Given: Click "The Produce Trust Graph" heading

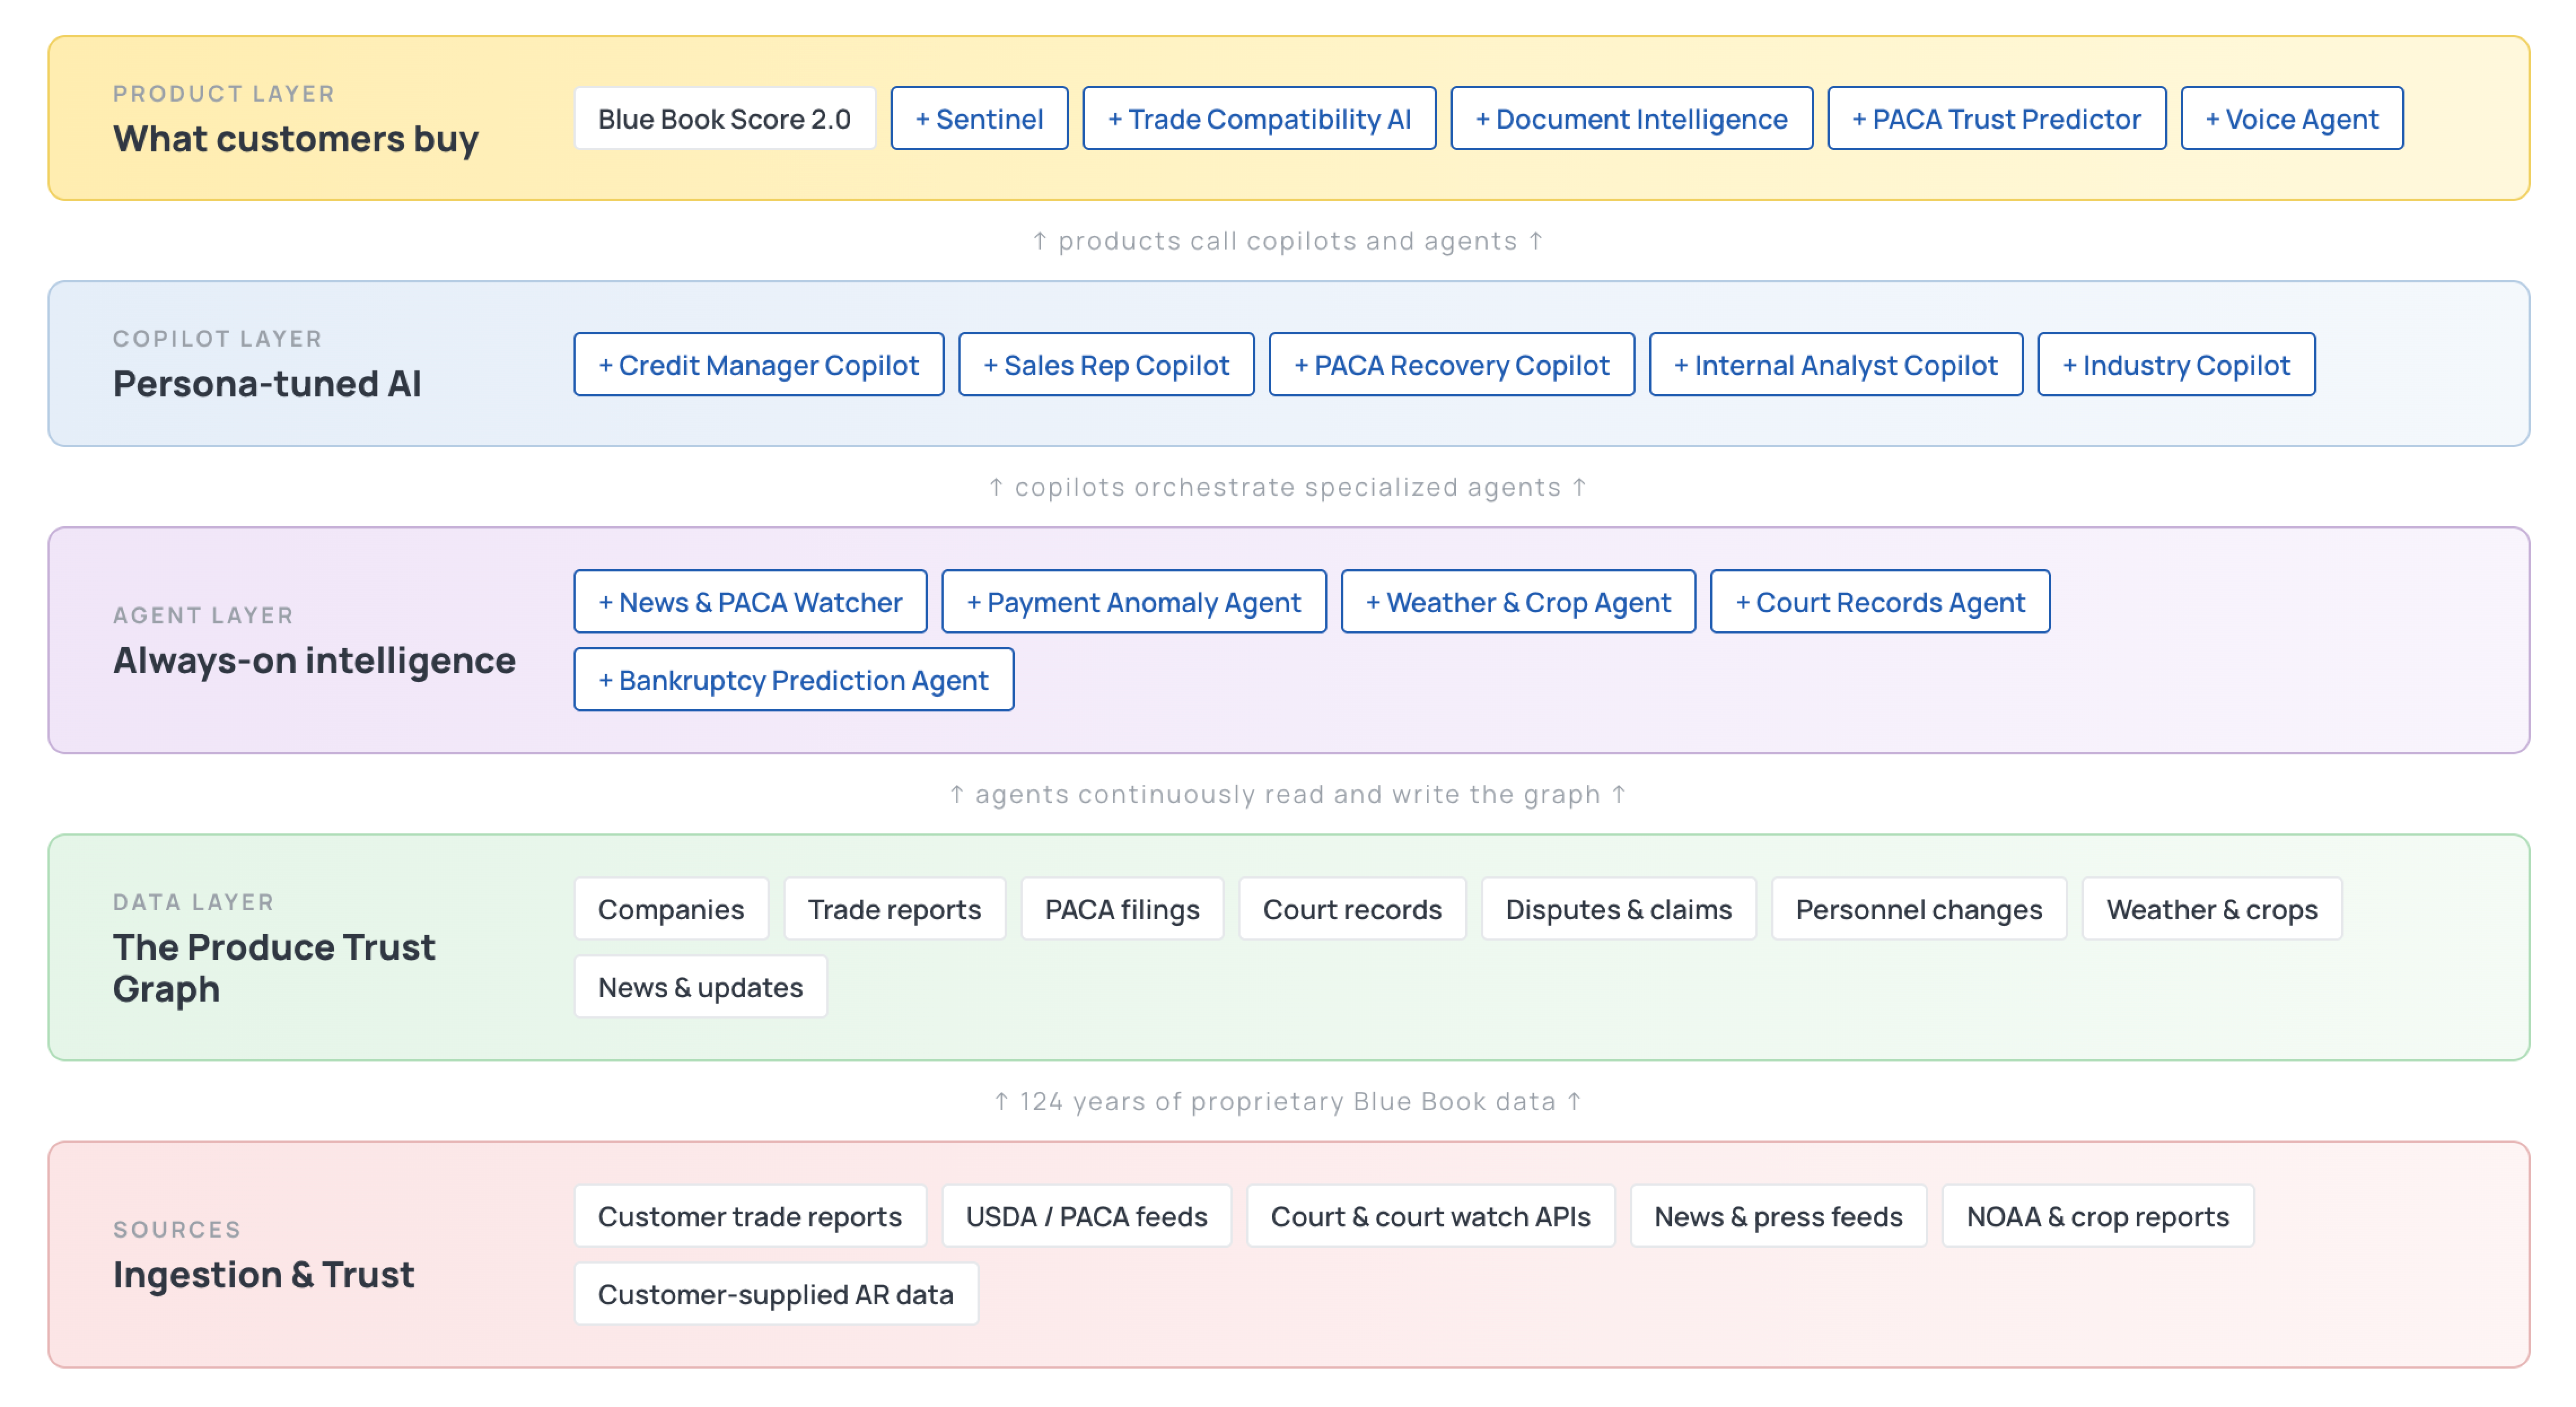Looking at the screenshot, I should click(x=274, y=967).
